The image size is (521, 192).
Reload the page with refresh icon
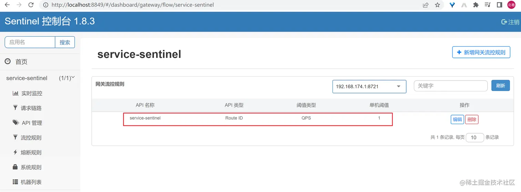coord(31,5)
